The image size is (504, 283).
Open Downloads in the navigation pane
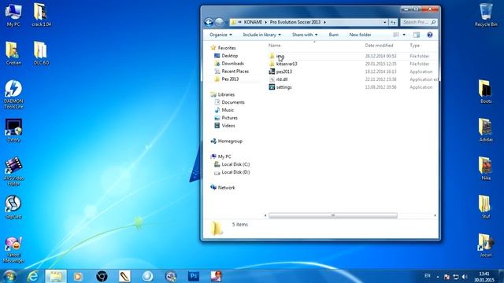pos(232,64)
